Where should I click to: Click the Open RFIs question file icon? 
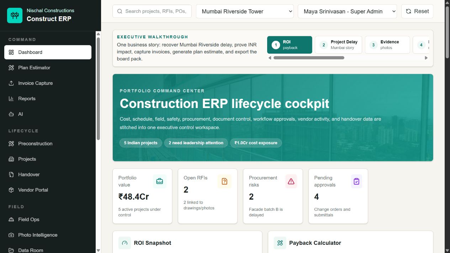point(224,181)
